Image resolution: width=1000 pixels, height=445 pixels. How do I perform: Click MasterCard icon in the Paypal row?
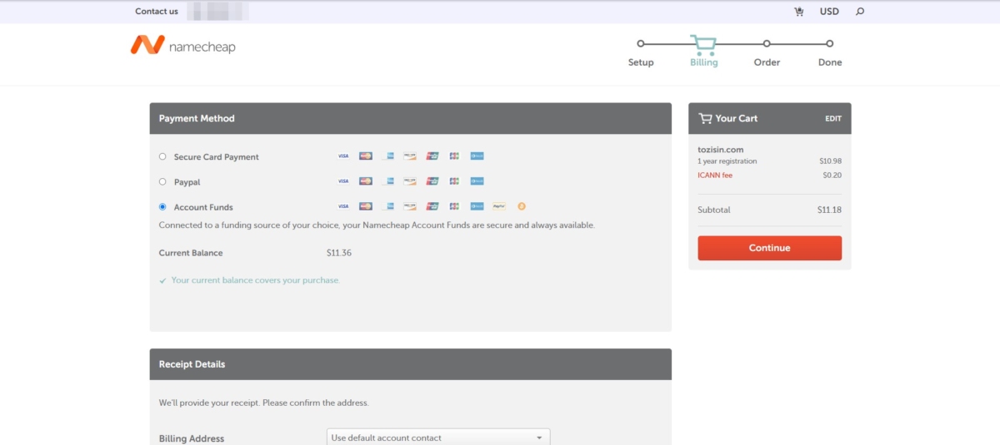point(366,180)
